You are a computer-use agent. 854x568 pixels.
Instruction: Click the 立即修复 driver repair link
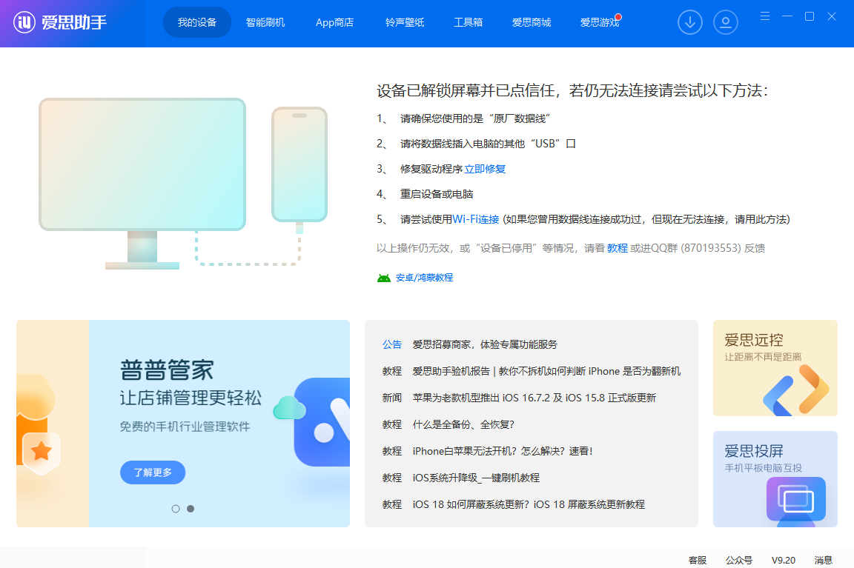(486, 169)
